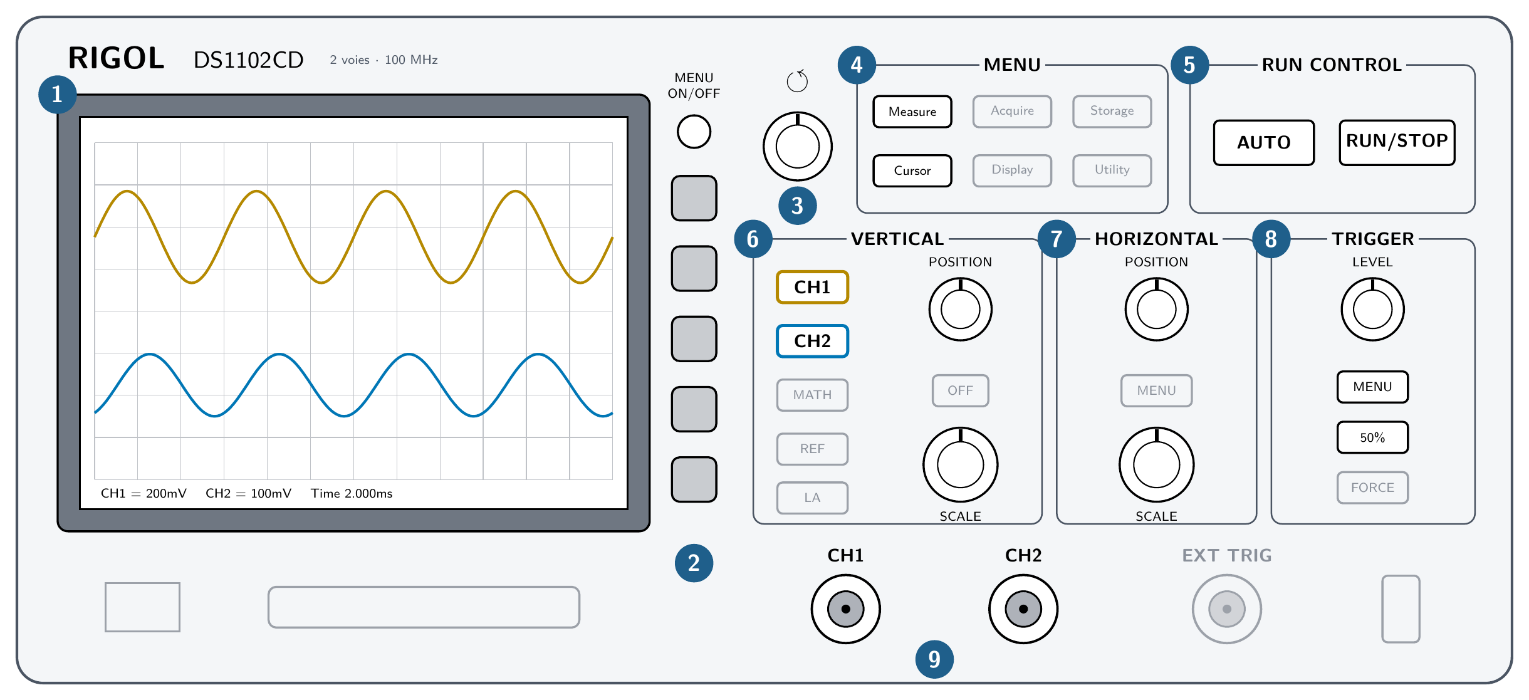This screenshot has width=1529, height=700.
Task: Open the Storage menu
Action: point(1112,112)
